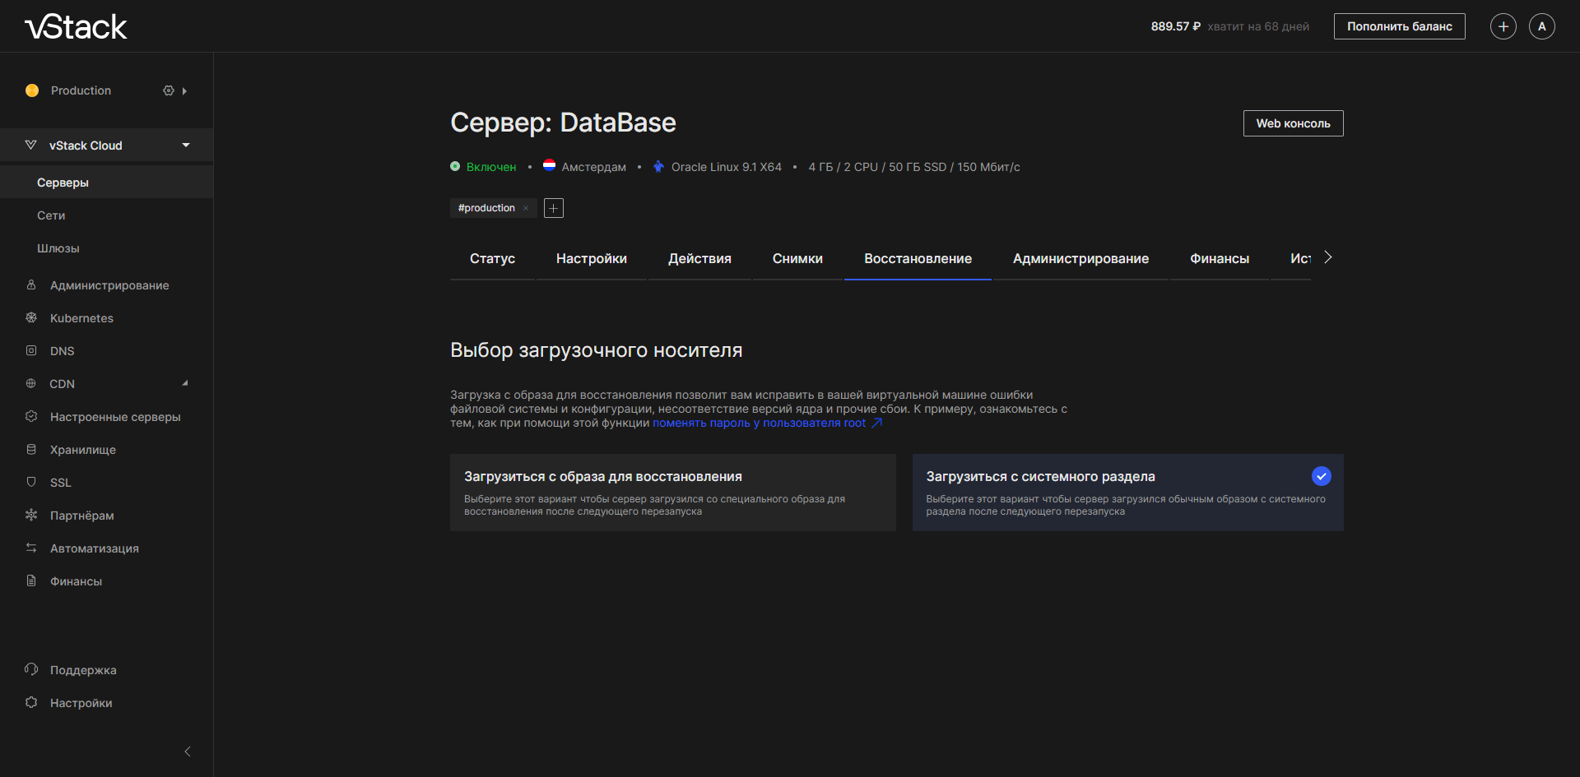Open the DNS sidebar item
The image size is (1580, 777).
(x=62, y=351)
